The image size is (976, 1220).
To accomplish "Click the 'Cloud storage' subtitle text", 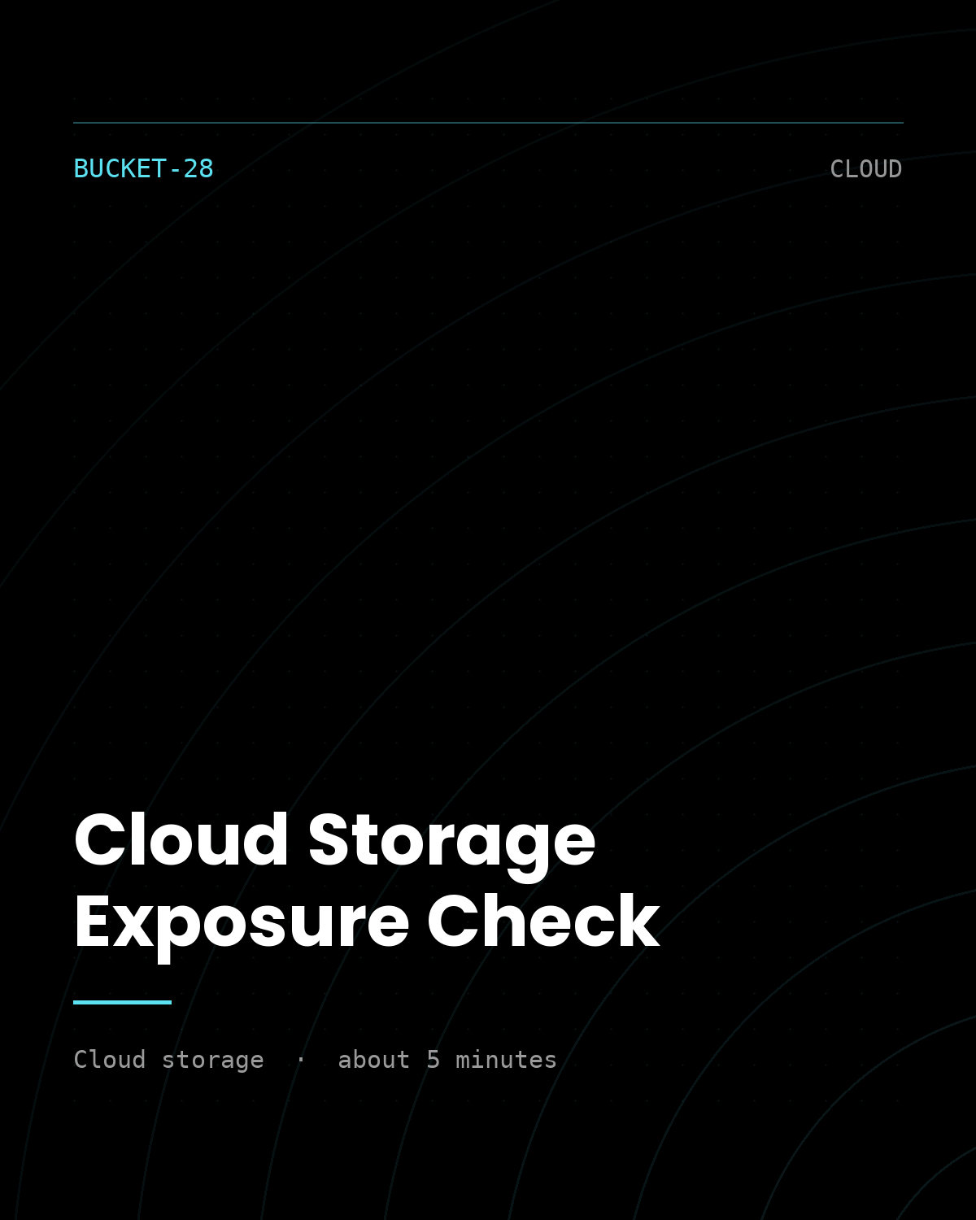I will pyautogui.click(x=168, y=1060).
